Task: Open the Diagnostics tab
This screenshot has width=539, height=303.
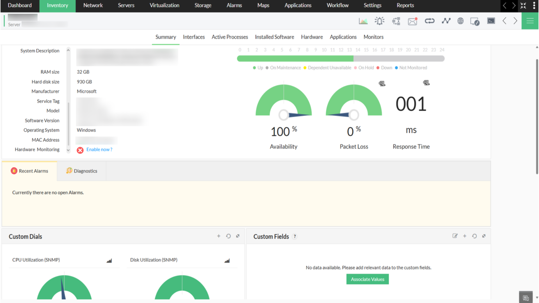Action: (82, 171)
